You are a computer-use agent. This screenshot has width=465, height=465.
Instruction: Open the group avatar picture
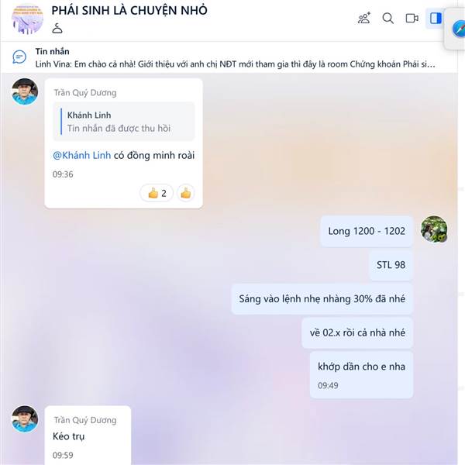(x=27, y=19)
